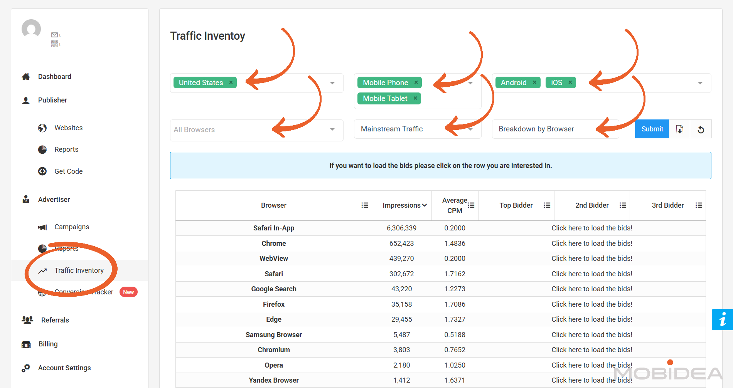Open Referrals menu item

55,320
